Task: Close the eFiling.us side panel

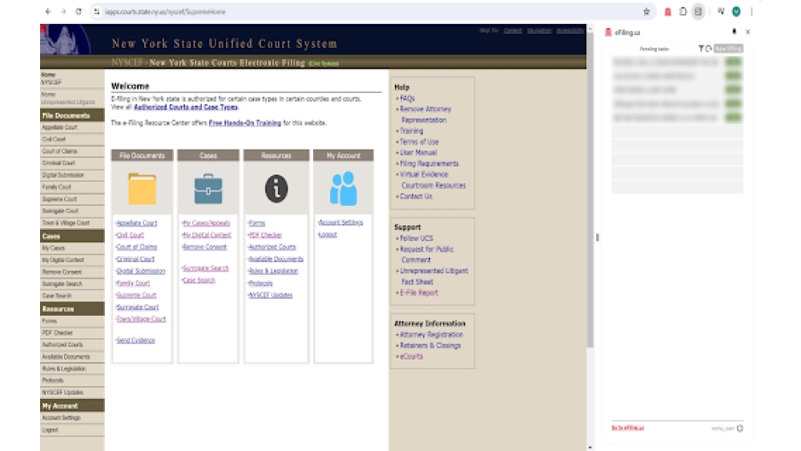Action: 747,32
